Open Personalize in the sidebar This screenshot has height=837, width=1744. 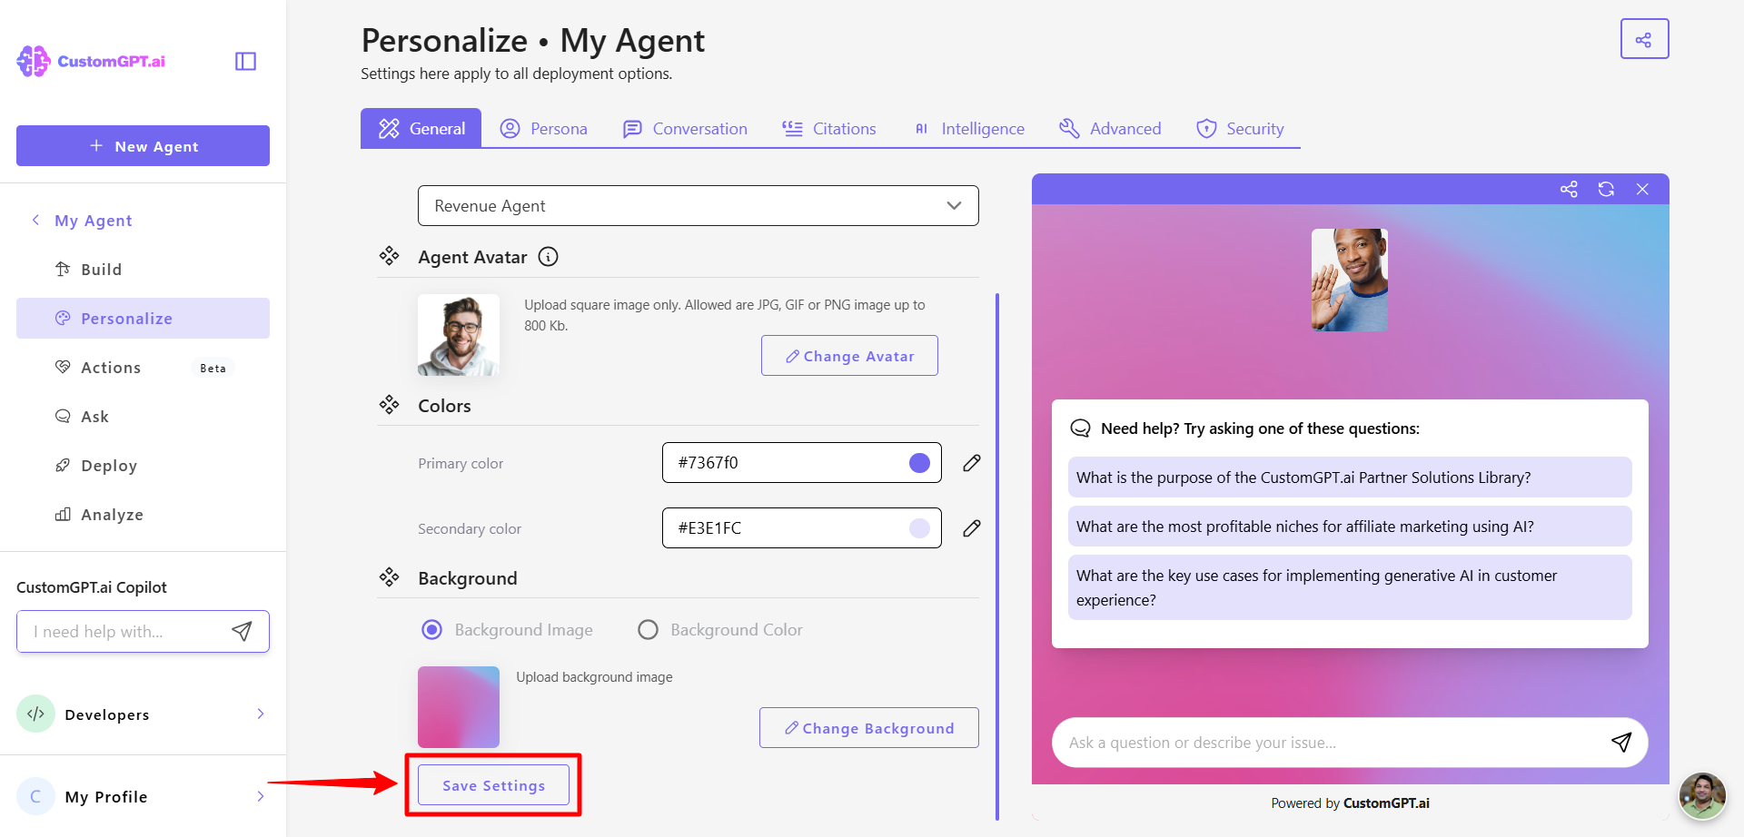pos(143,319)
